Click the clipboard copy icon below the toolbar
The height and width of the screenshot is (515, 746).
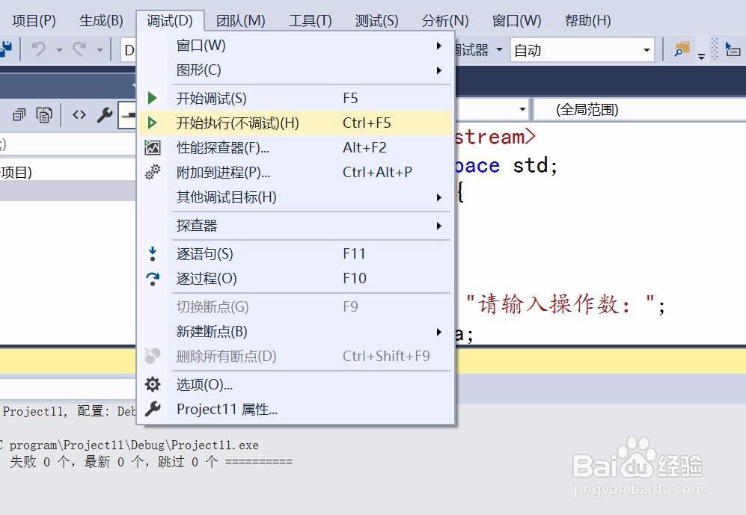point(44,114)
